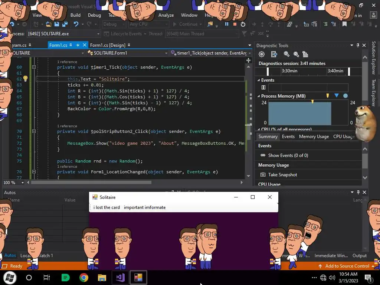Viewport: 380px width, 285px height.
Task: Export the diagnostic session report
Action: [274, 54]
